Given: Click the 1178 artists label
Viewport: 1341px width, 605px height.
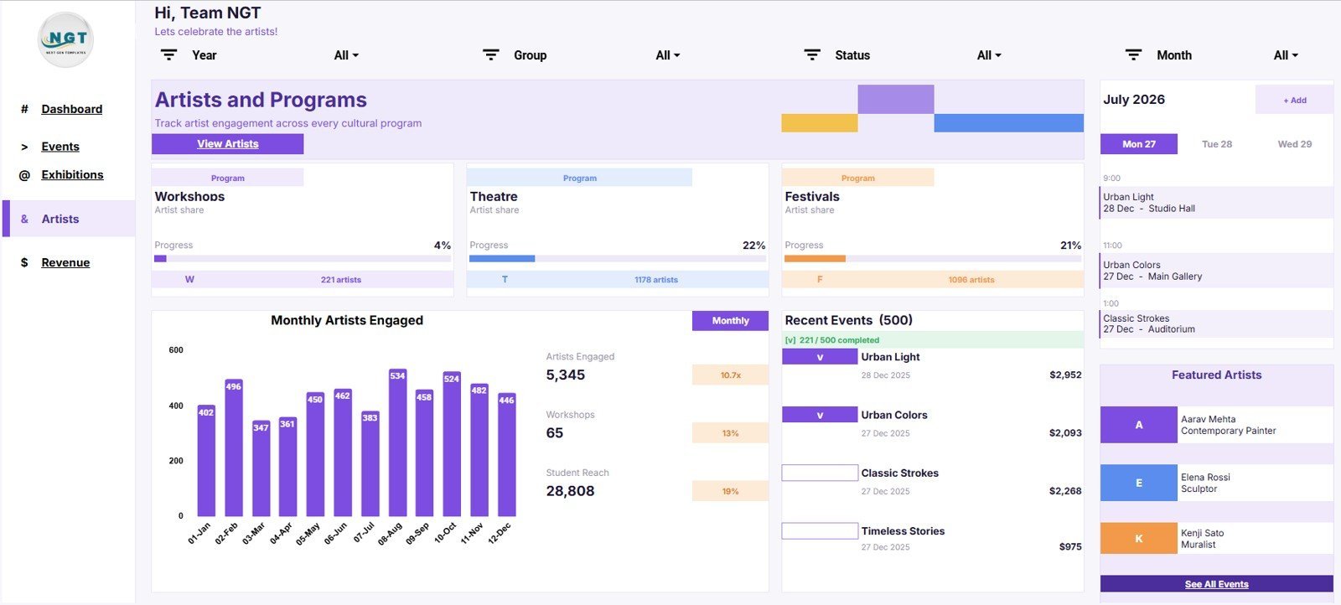Looking at the screenshot, I should pyautogui.click(x=655, y=280).
